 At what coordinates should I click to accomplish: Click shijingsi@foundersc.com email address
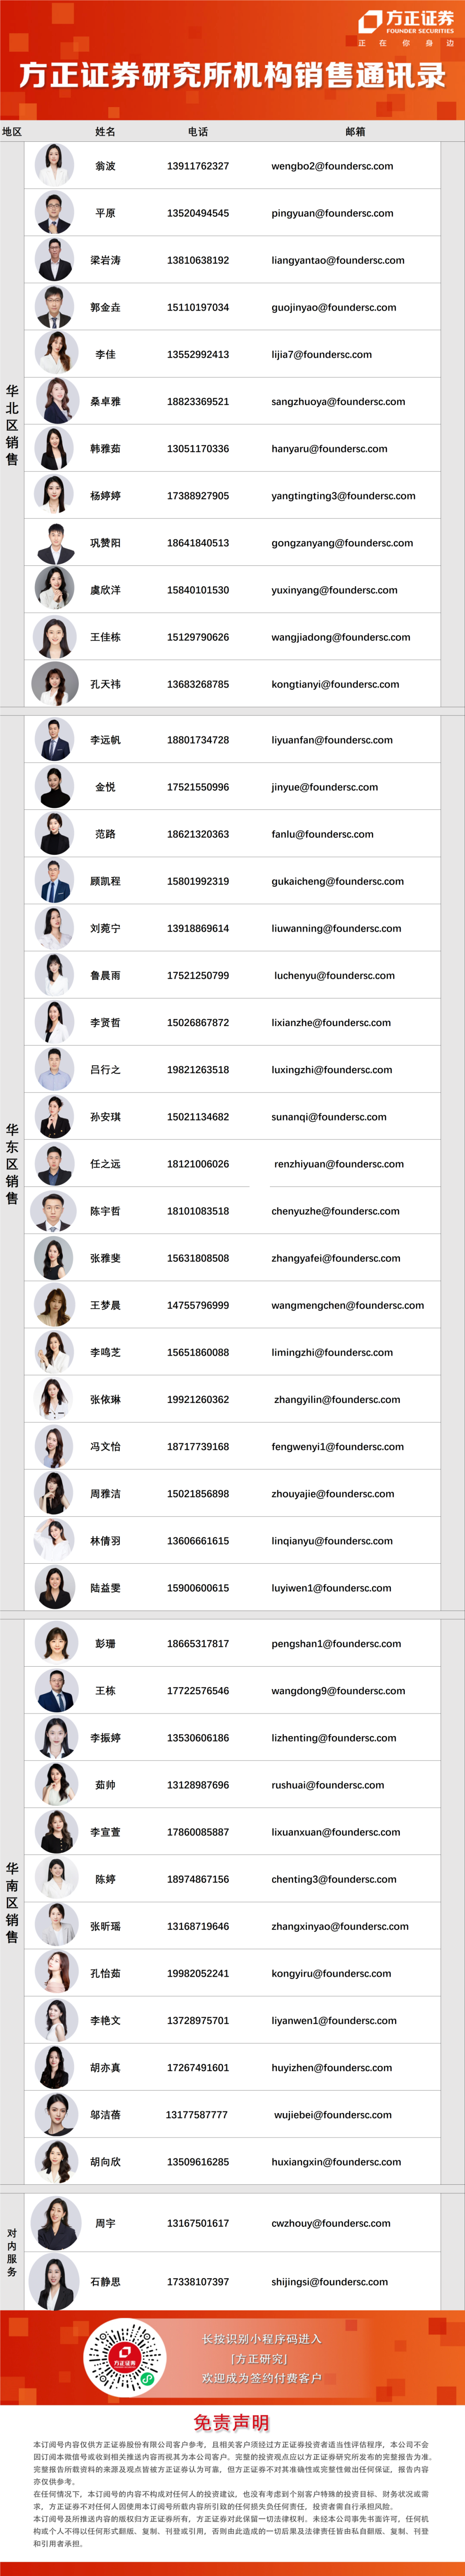(329, 2282)
